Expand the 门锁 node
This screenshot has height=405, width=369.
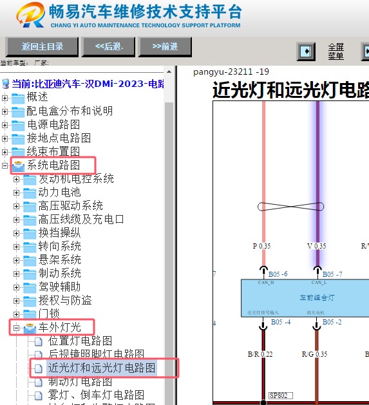(x=16, y=314)
